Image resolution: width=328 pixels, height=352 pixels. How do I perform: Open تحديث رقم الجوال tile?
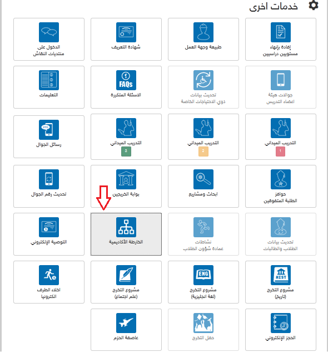49,187
